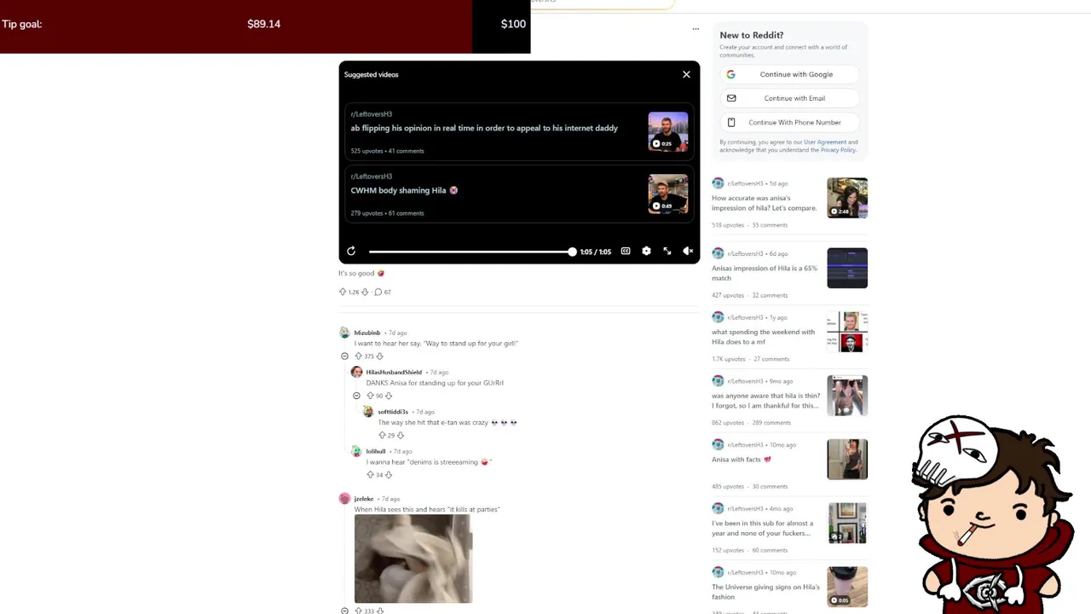The height and width of the screenshot is (614, 1091).
Task: Open 'what spending the weekend with Hila' post
Action: click(x=764, y=337)
